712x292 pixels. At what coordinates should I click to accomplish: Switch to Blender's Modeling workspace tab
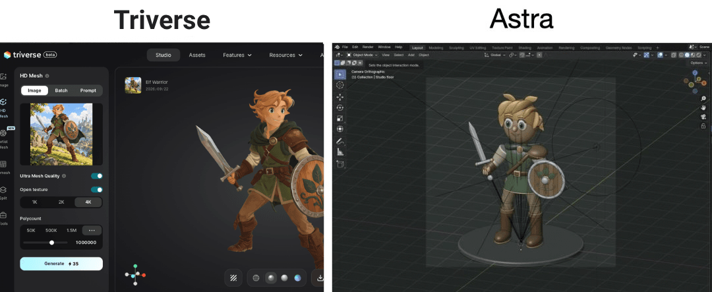436,47
